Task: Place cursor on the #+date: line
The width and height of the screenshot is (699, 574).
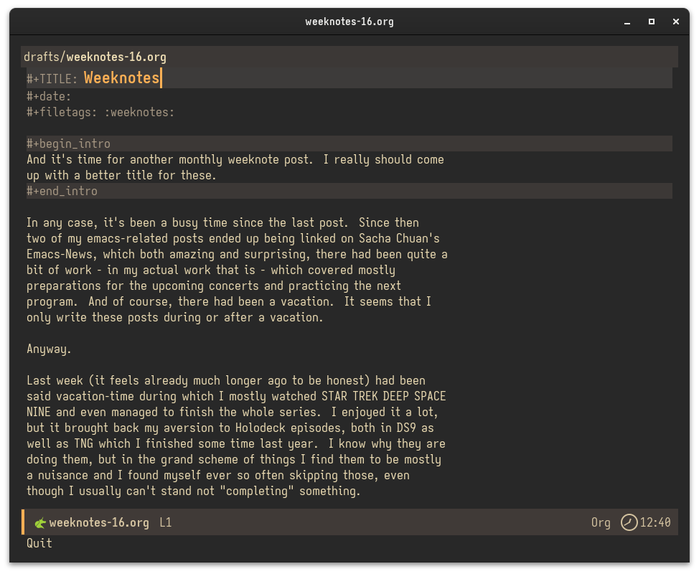Action: click(49, 96)
